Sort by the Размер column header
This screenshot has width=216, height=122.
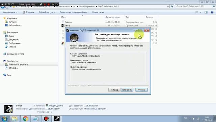tap(149, 17)
